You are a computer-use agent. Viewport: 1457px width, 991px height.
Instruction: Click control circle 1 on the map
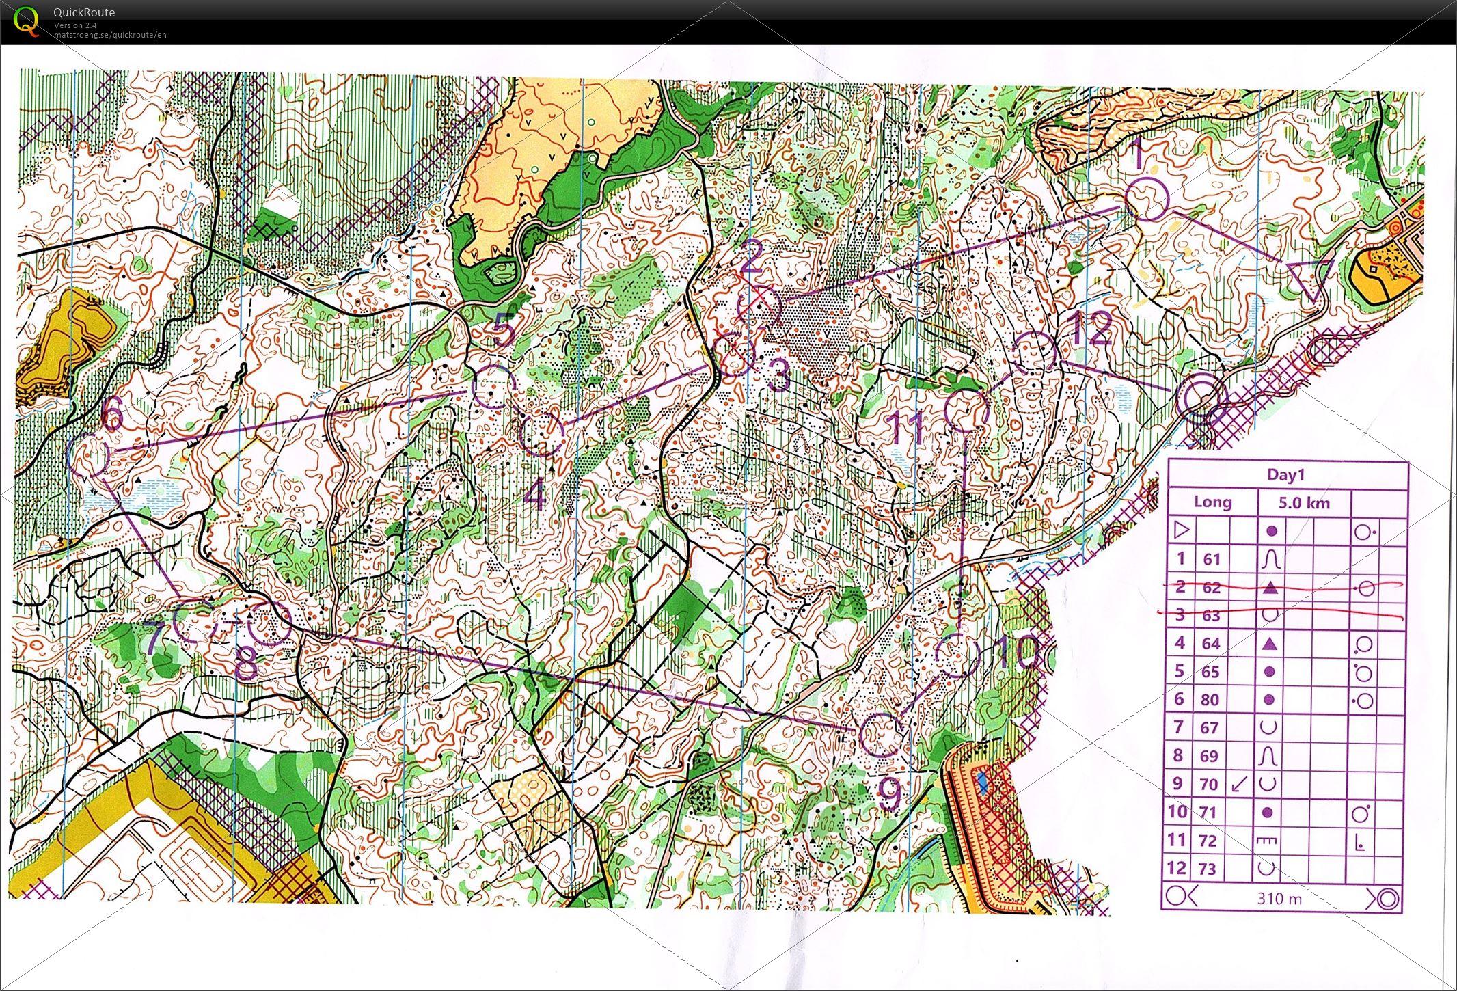(x=1147, y=199)
